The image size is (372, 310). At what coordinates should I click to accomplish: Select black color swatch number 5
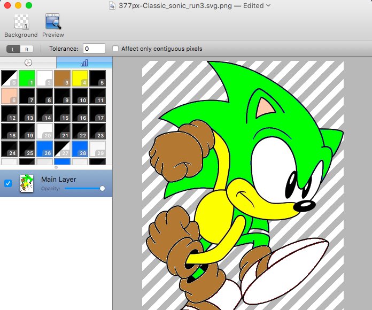(97, 78)
